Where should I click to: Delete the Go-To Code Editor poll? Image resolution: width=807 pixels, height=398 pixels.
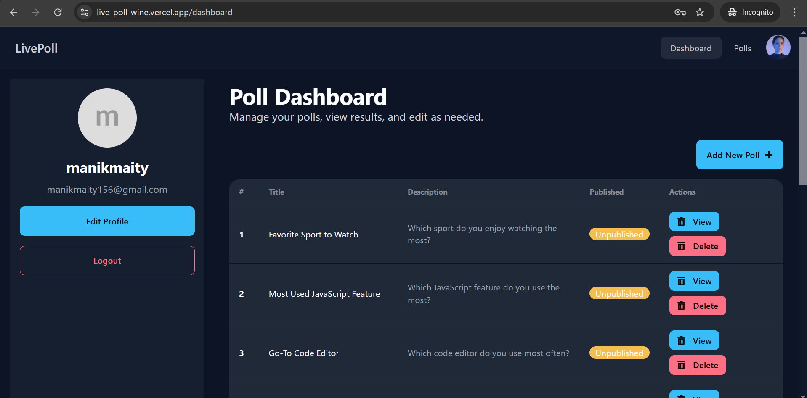click(698, 365)
